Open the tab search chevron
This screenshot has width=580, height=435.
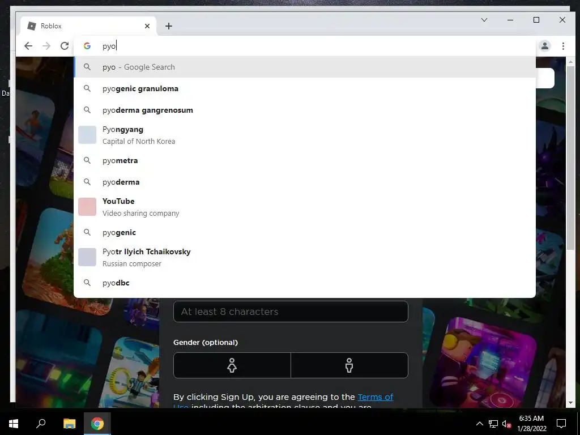(x=484, y=20)
